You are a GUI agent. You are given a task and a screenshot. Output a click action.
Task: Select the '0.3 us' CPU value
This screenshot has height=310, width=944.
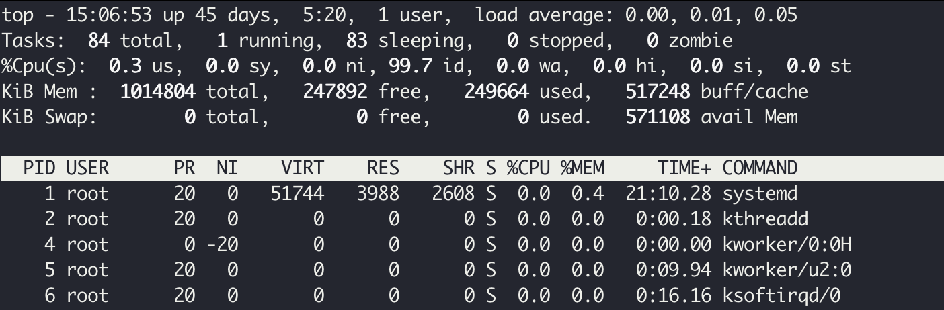141,66
